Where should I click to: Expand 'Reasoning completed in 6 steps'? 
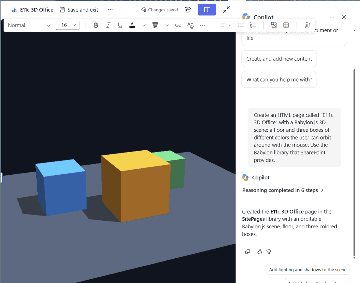(283, 190)
